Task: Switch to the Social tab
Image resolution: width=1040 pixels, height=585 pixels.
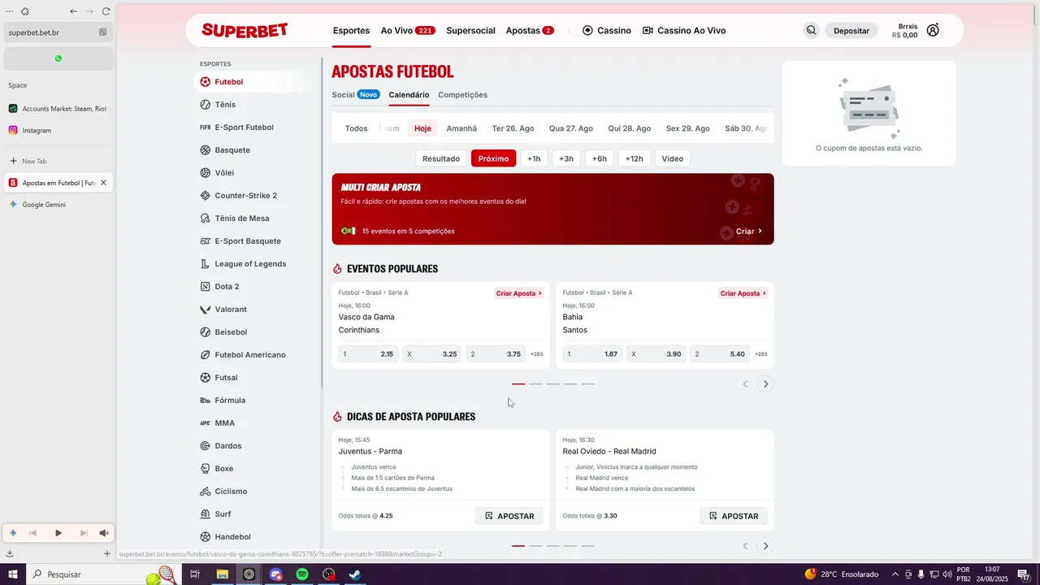Action: pyautogui.click(x=355, y=95)
